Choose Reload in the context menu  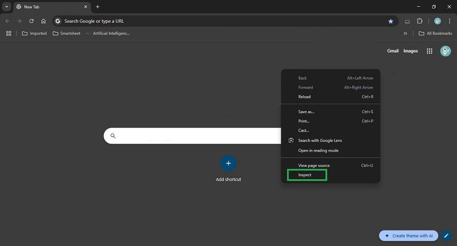(330, 97)
